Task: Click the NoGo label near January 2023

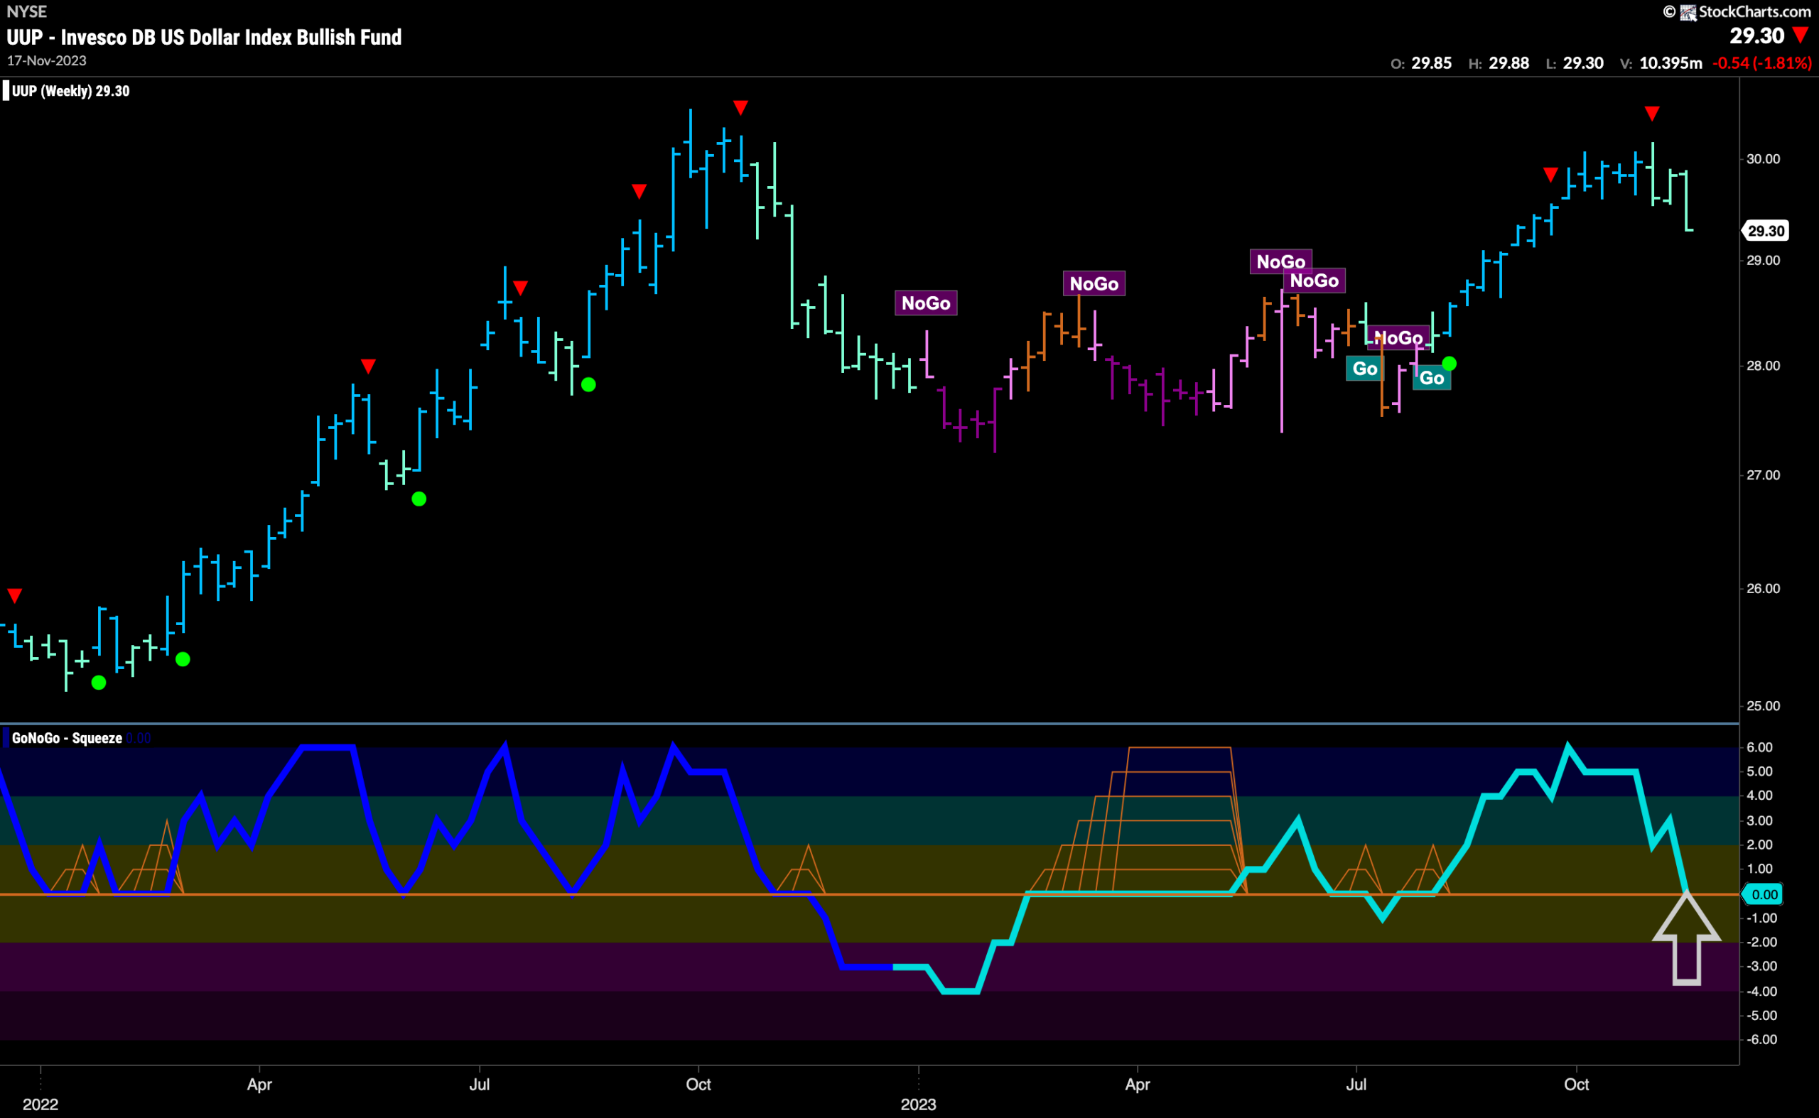Action: (926, 303)
